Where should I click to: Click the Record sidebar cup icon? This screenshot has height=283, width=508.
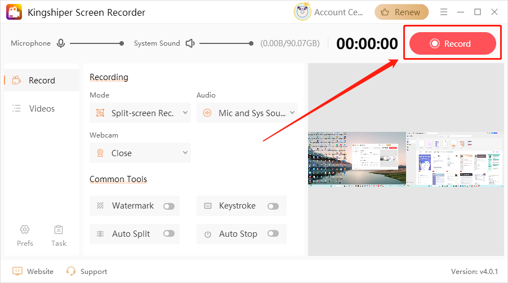pyautogui.click(x=16, y=80)
